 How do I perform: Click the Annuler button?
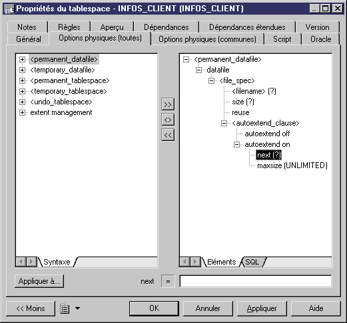point(208,308)
